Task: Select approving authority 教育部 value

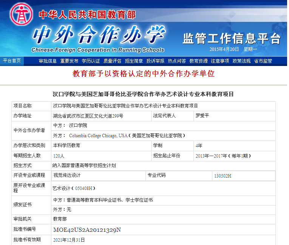Action: pyautogui.click(x=60, y=219)
